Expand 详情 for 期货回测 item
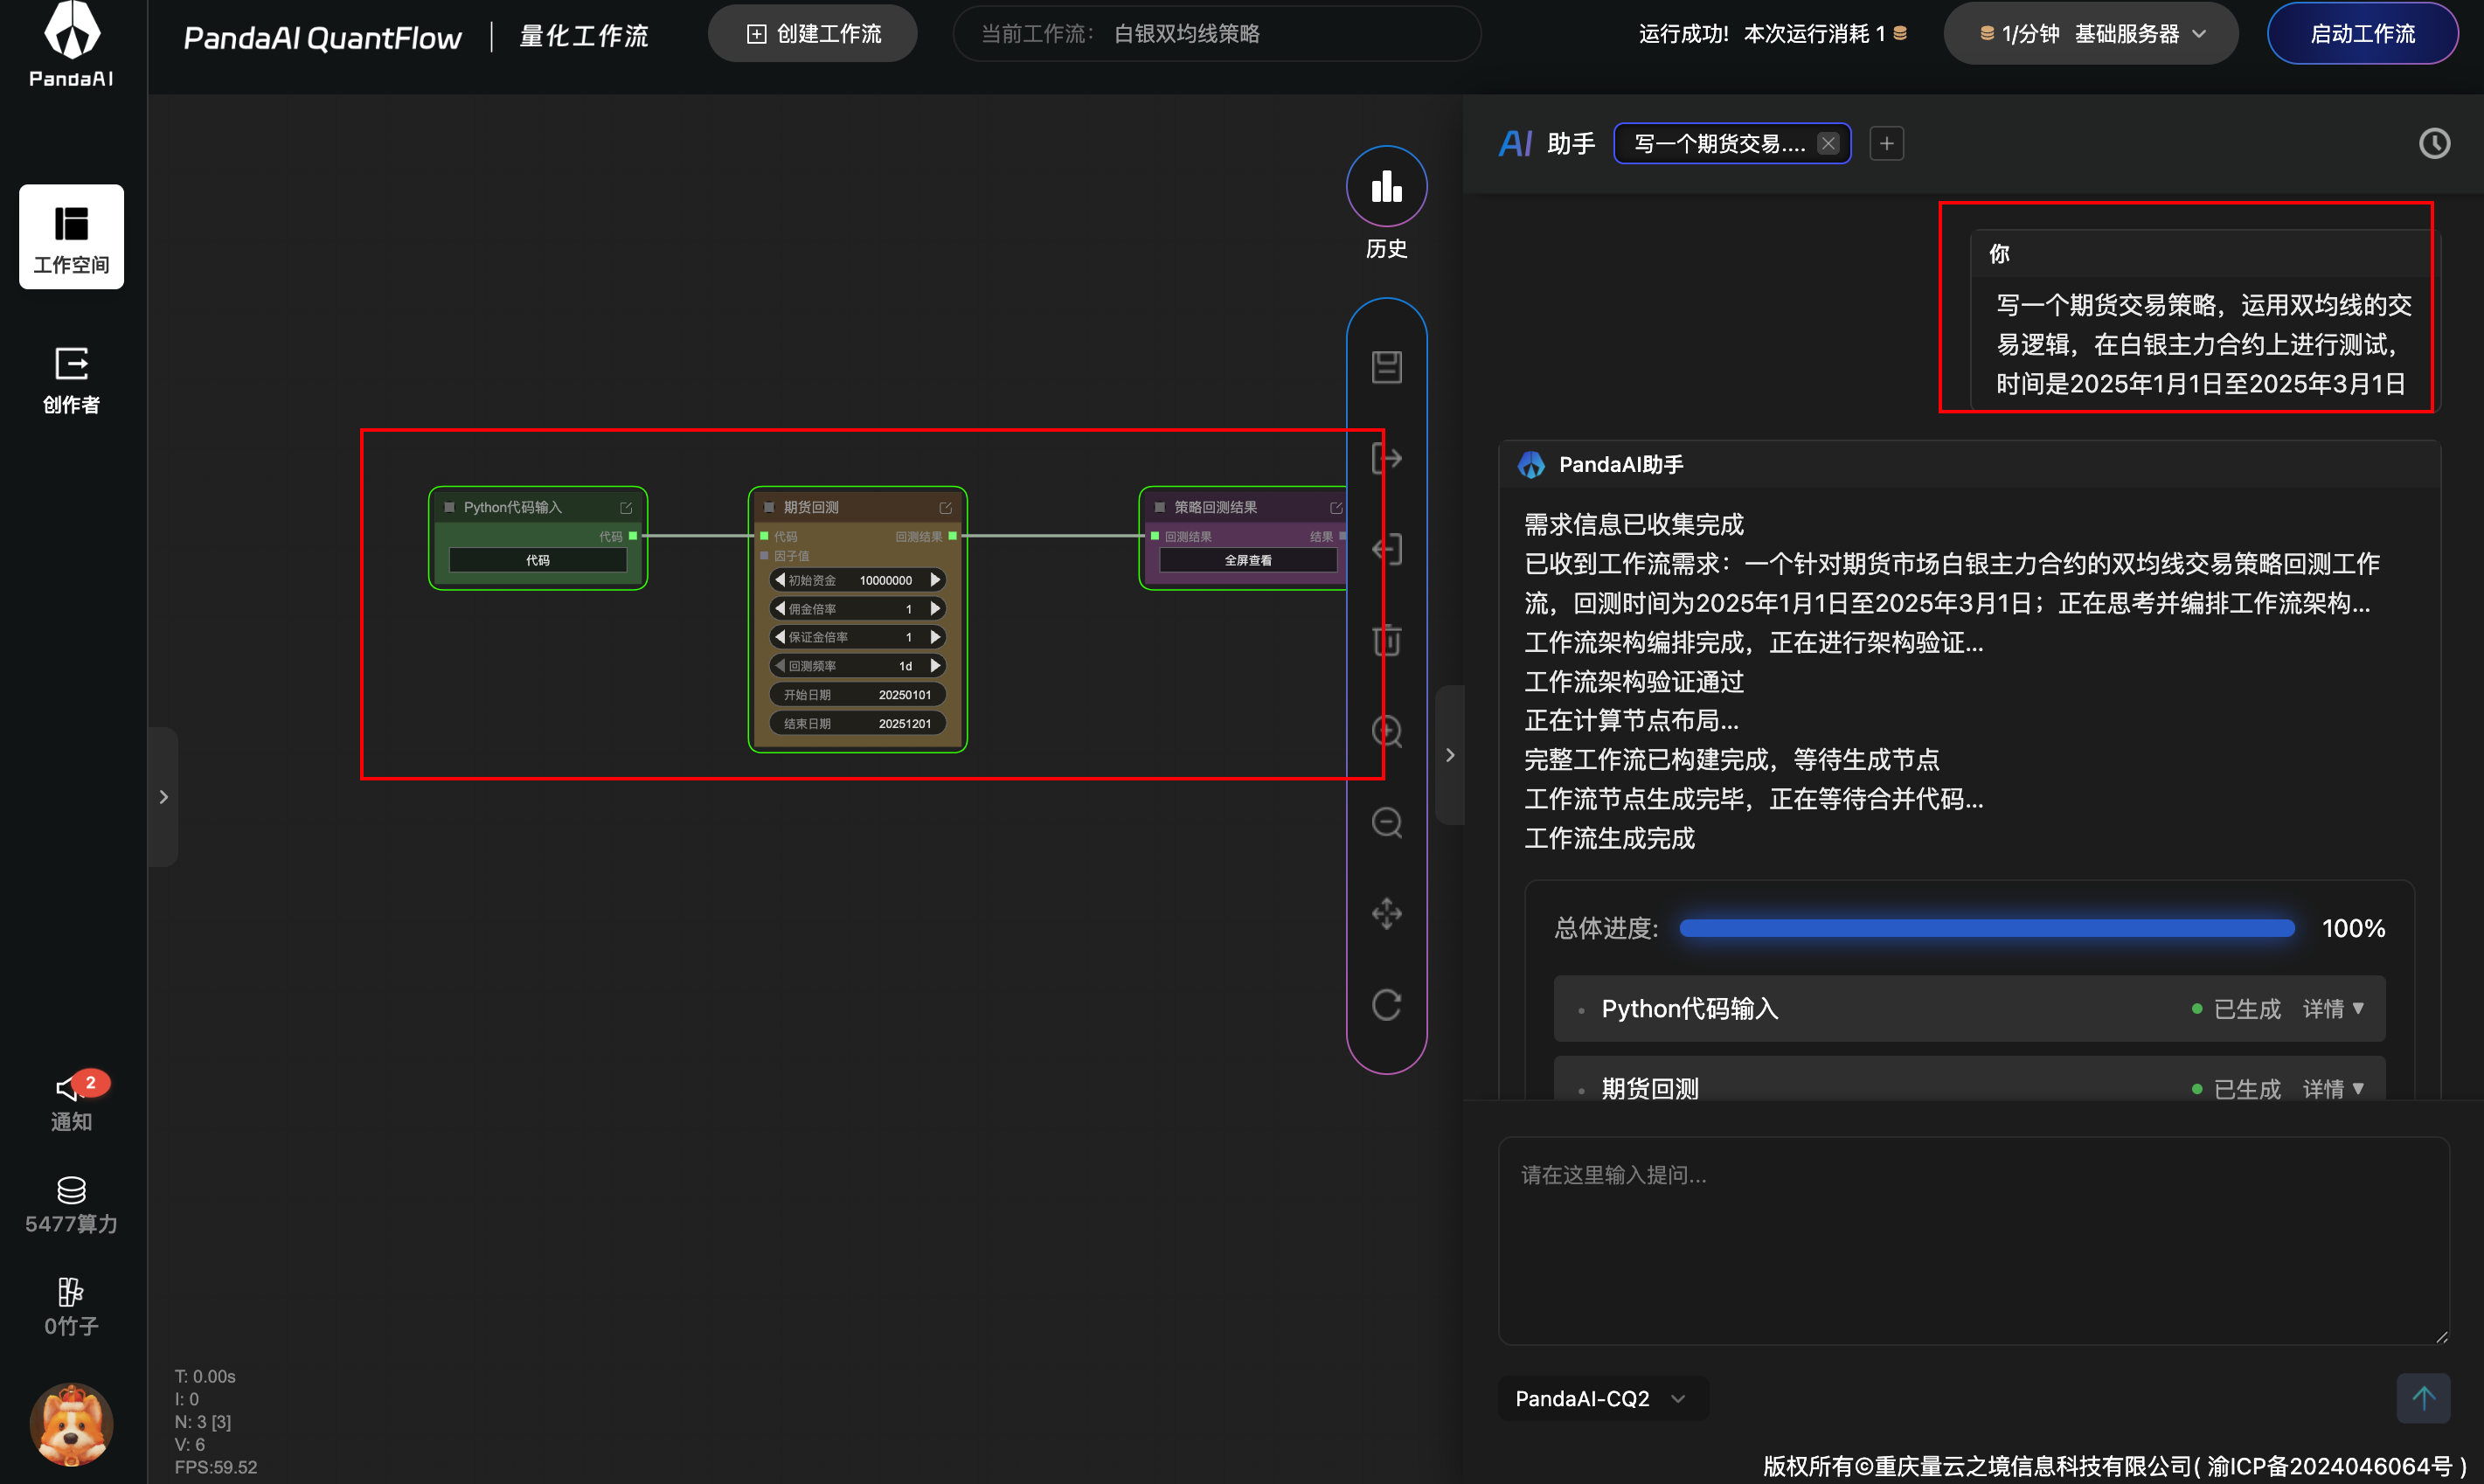This screenshot has width=2484, height=1484. (x=2333, y=1088)
